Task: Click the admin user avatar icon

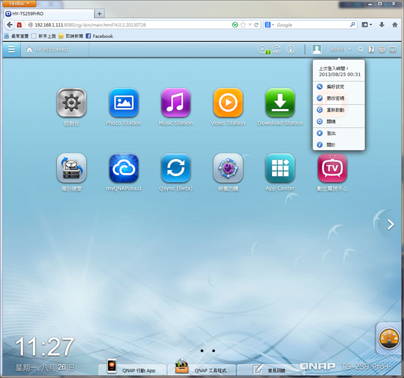Action: point(317,49)
